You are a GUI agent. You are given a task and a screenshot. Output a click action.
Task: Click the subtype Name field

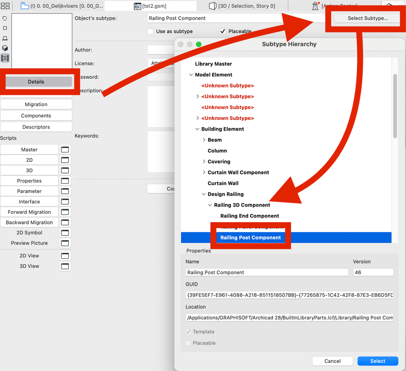click(267, 273)
